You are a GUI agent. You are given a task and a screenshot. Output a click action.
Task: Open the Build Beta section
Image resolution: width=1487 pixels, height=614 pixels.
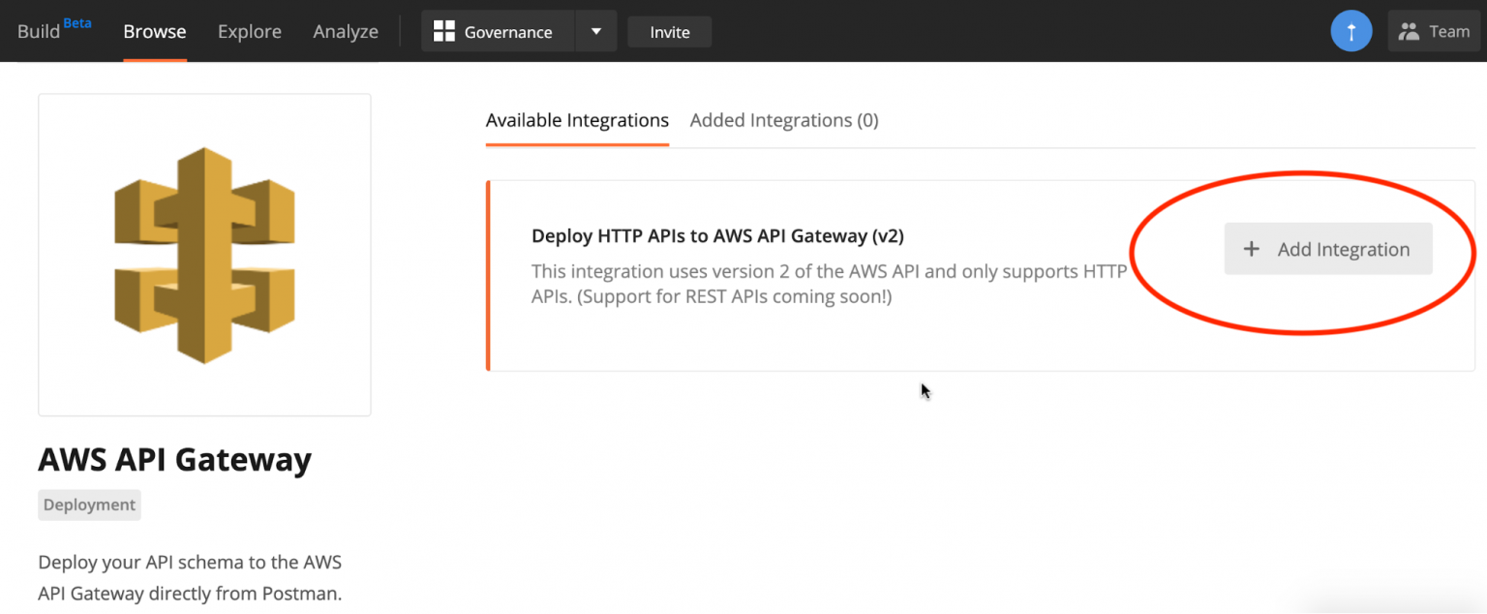53,29
